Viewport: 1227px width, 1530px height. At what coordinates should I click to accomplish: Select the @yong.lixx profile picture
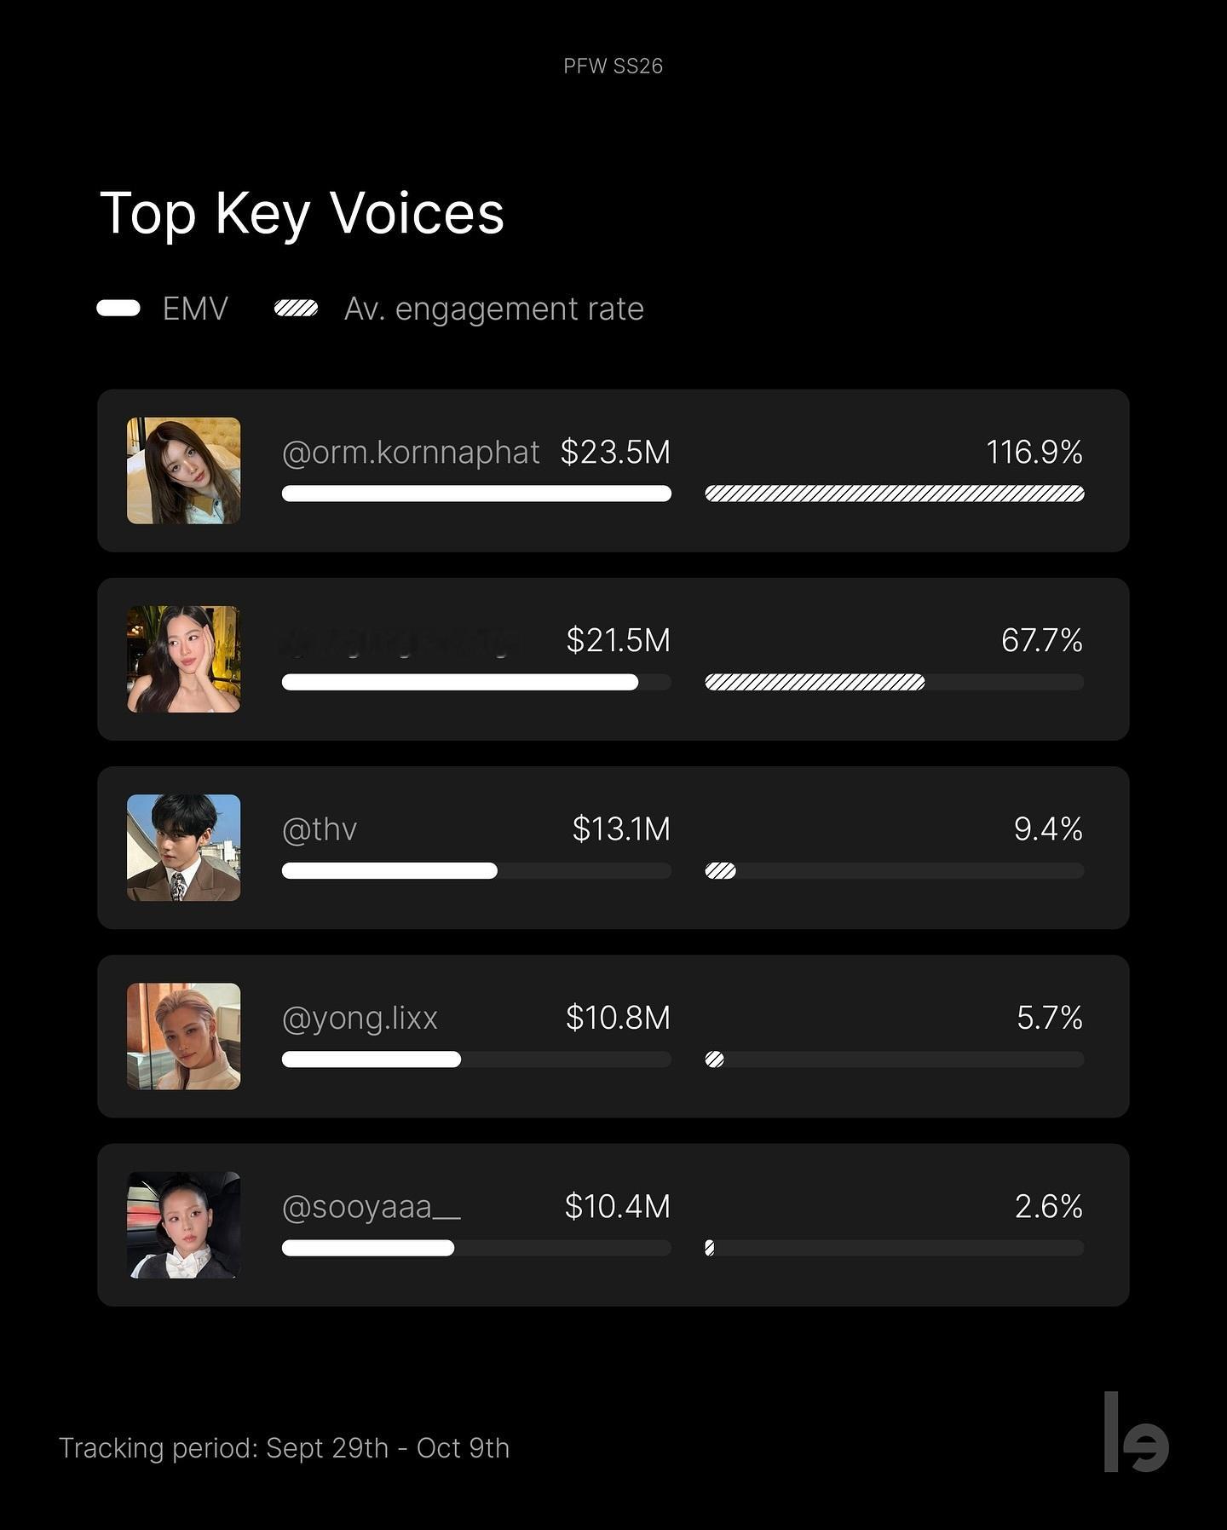click(x=183, y=1036)
